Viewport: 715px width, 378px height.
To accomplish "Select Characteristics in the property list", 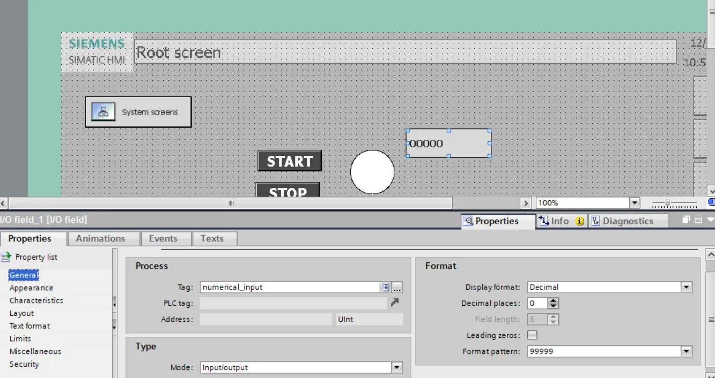I will [36, 300].
